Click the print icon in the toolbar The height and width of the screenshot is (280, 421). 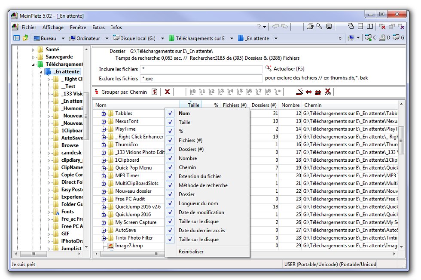(310, 26)
